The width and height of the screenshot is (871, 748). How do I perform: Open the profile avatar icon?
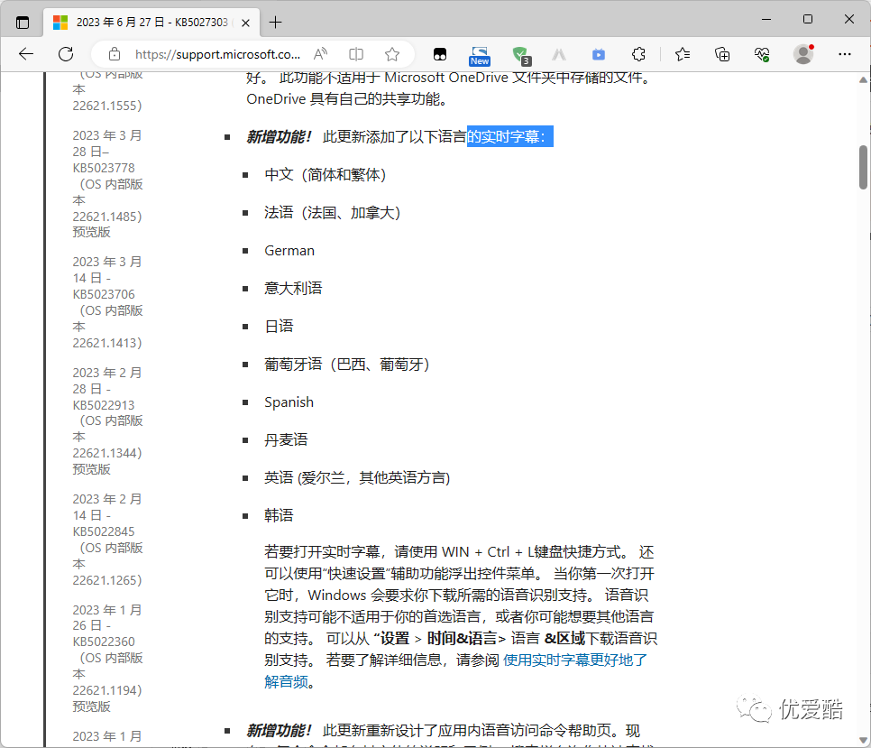[x=802, y=54]
